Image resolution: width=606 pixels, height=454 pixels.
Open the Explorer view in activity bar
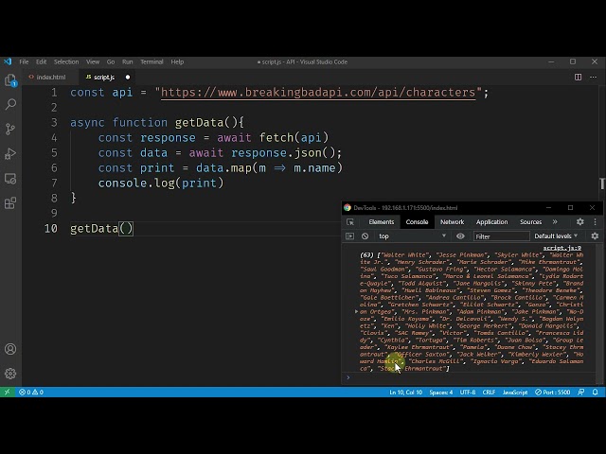click(x=10, y=80)
